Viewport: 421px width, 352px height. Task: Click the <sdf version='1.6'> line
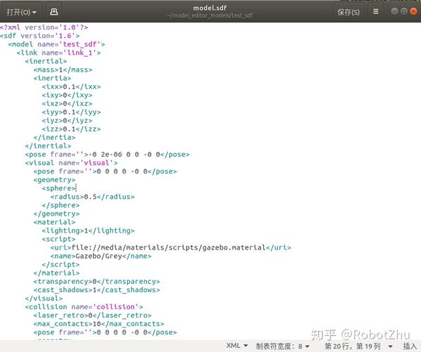pos(40,36)
